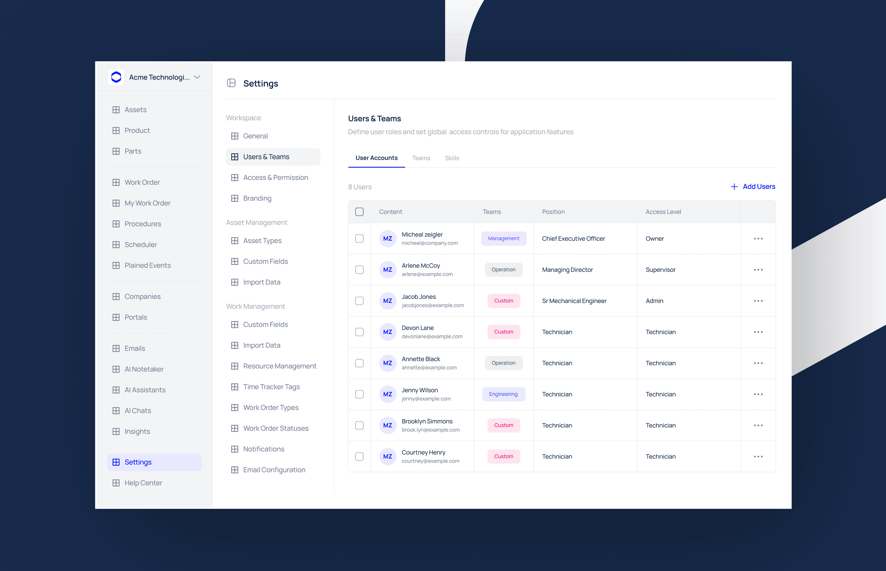Click the MZ avatar for Arlene McCoy

pyautogui.click(x=388, y=270)
